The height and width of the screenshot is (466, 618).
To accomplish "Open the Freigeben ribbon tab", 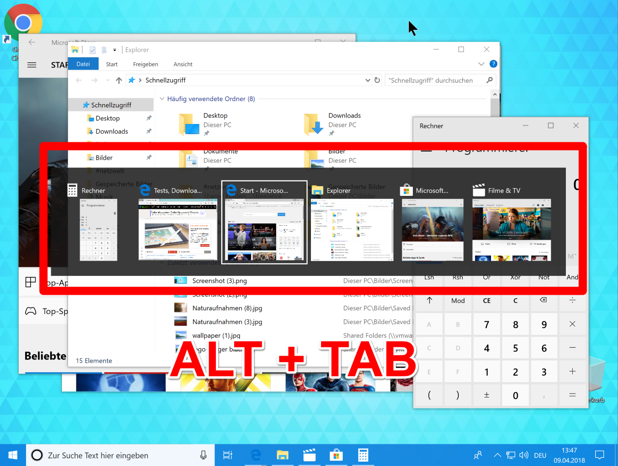I will pos(145,64).
